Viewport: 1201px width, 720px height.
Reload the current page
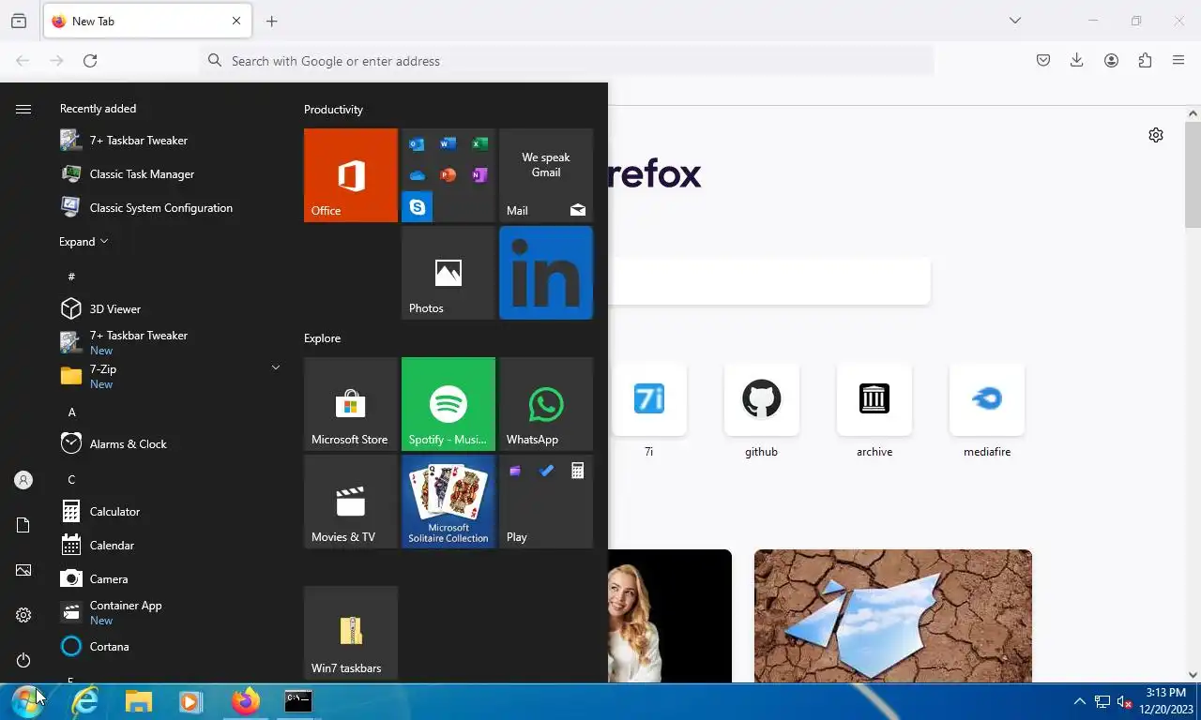(x=90, y=60)
